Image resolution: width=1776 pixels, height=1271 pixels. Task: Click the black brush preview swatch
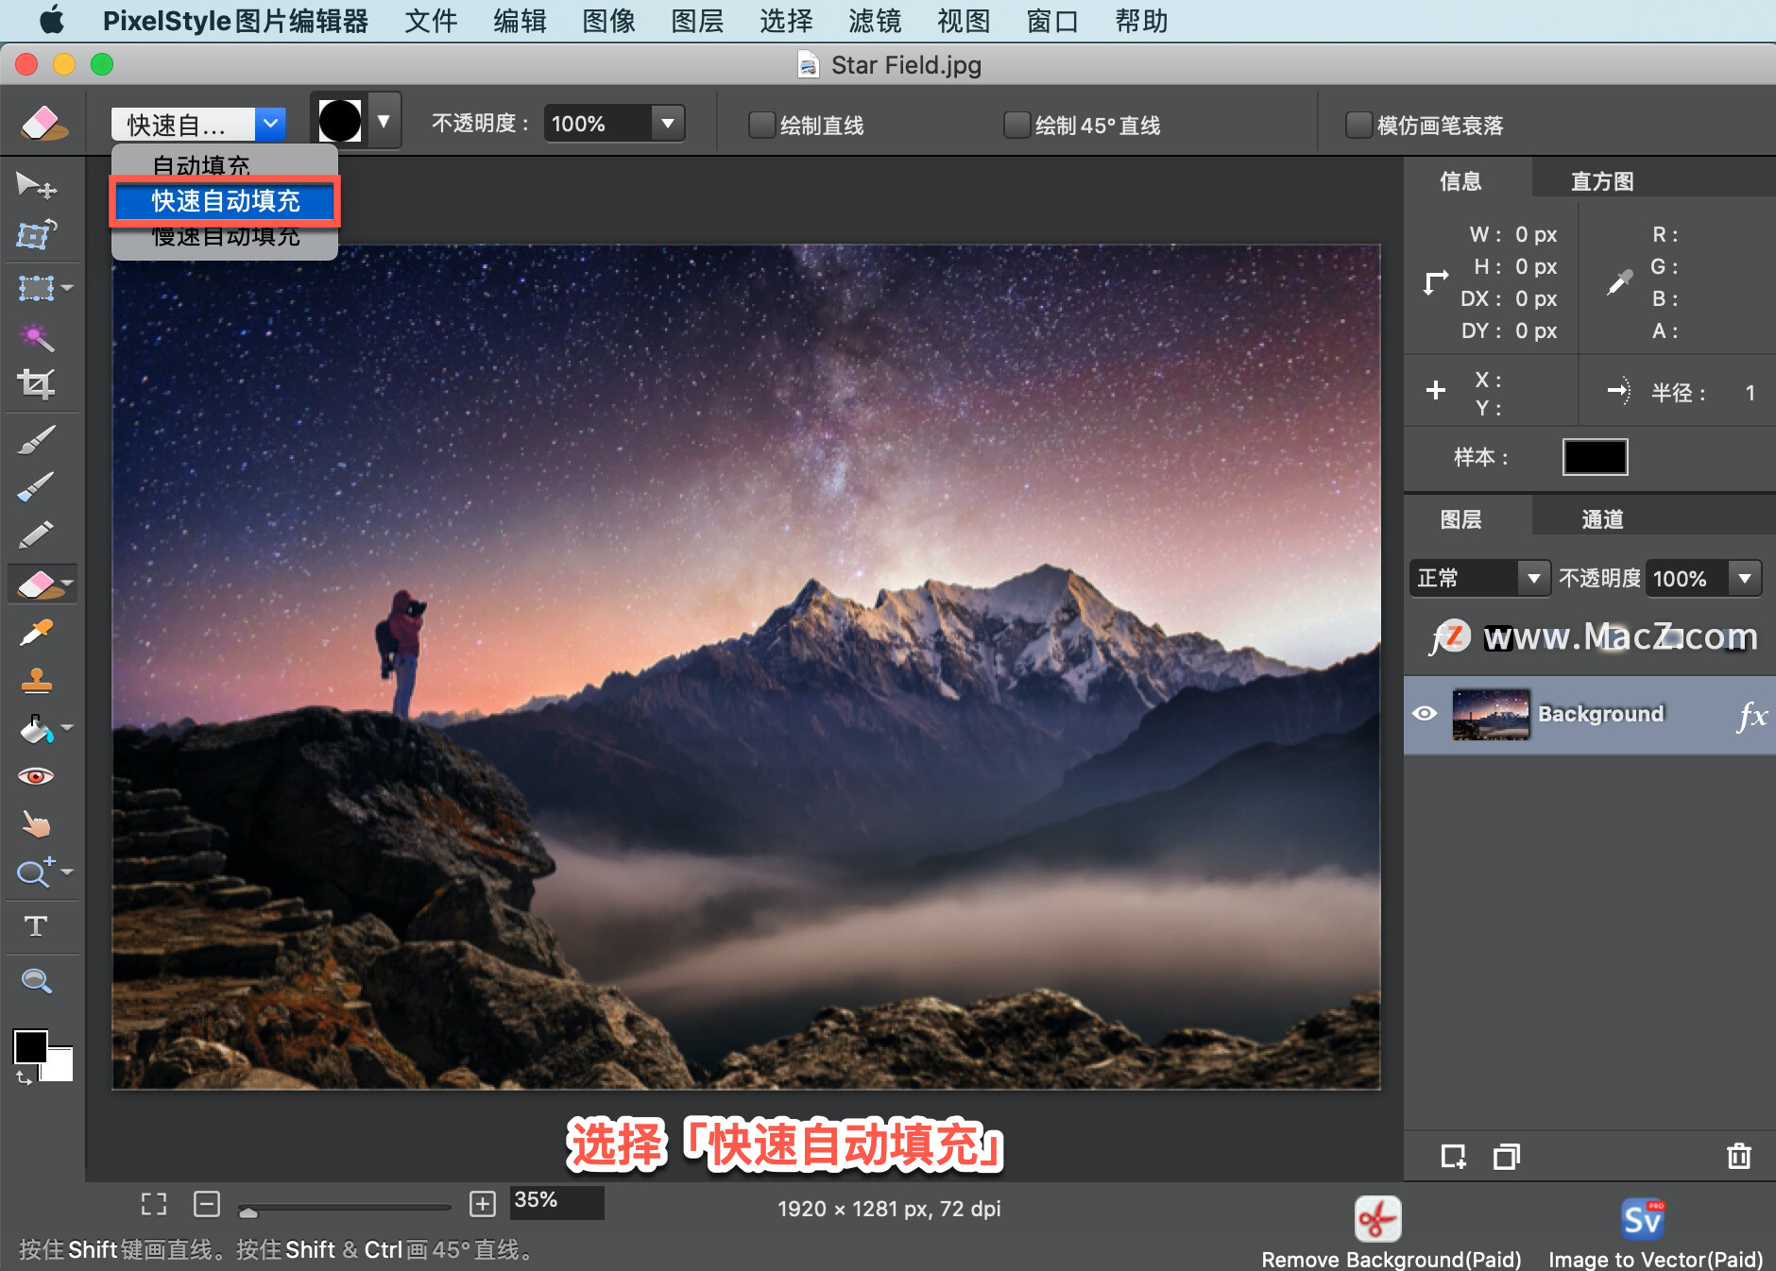coord(339,121)
